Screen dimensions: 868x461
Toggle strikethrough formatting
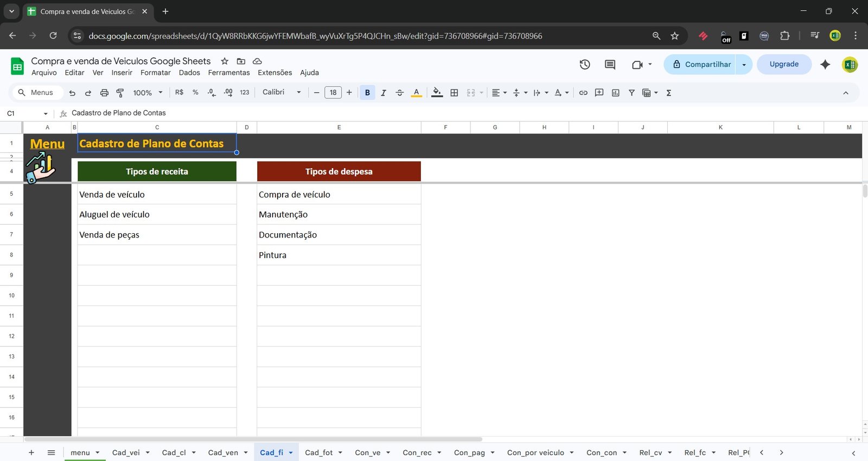coord(400,93)
